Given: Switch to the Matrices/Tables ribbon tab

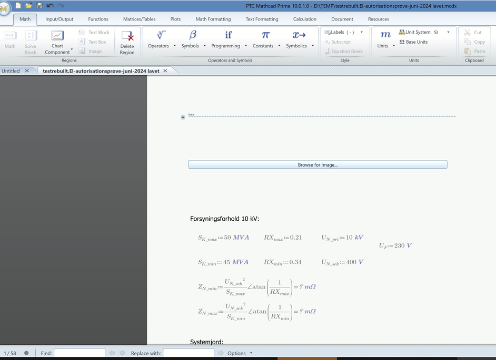Looking at the screenshot, I should tap(139, 19).
